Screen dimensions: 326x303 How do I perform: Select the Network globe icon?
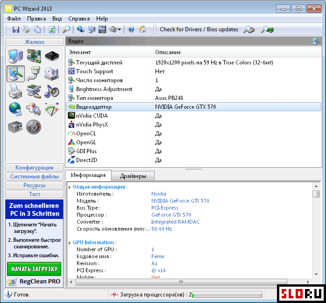point(15,109)
